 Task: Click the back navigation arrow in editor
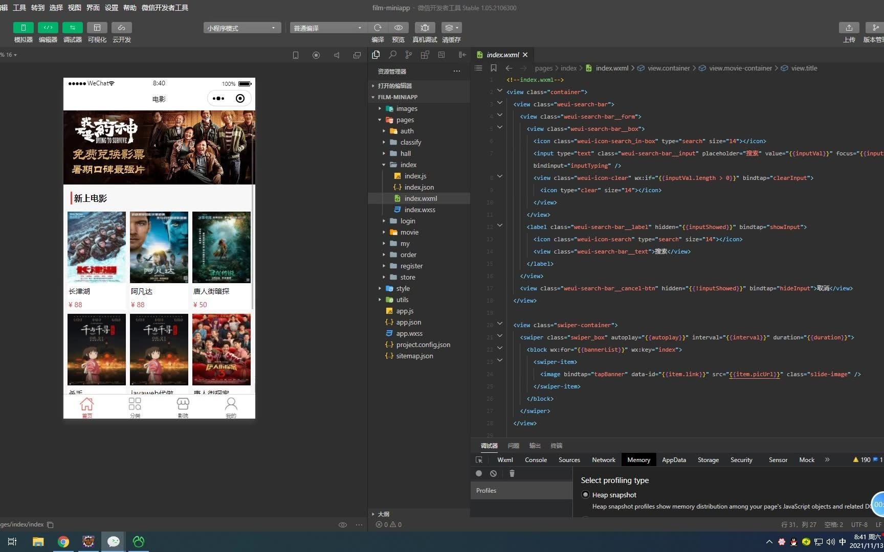tap(509, 68)
